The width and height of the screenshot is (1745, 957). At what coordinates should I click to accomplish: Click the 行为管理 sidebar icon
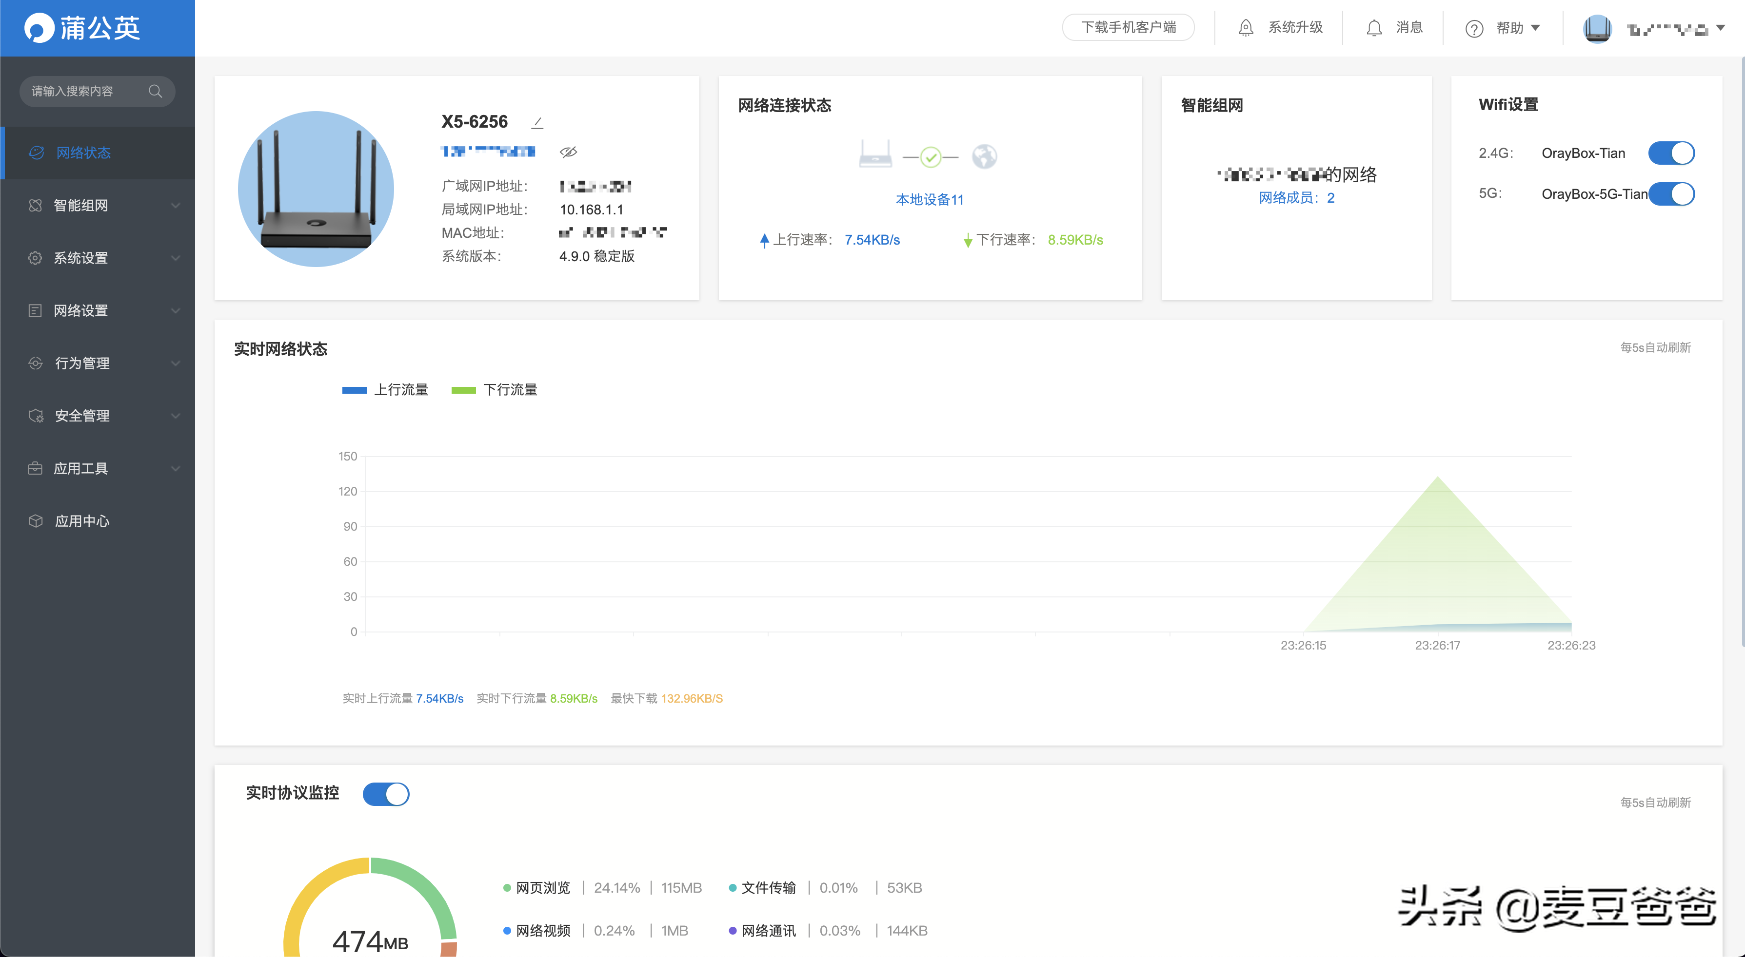(35, 364)
